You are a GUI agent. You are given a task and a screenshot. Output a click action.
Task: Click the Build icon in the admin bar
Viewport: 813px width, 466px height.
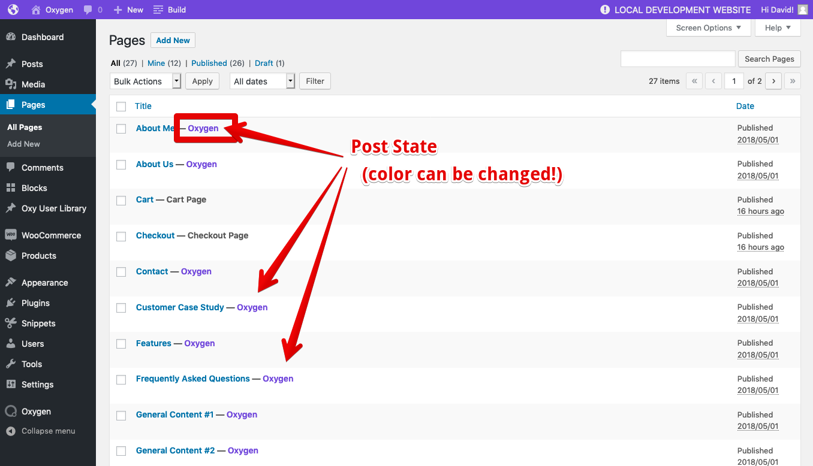(x=158, y=10)
